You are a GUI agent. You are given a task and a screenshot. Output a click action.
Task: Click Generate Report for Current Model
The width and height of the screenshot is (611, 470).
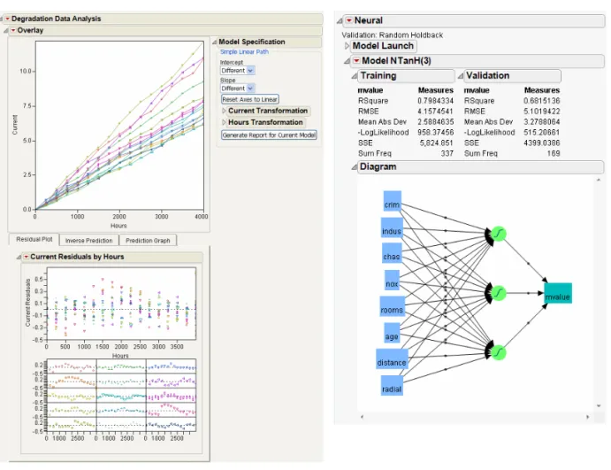269,135
